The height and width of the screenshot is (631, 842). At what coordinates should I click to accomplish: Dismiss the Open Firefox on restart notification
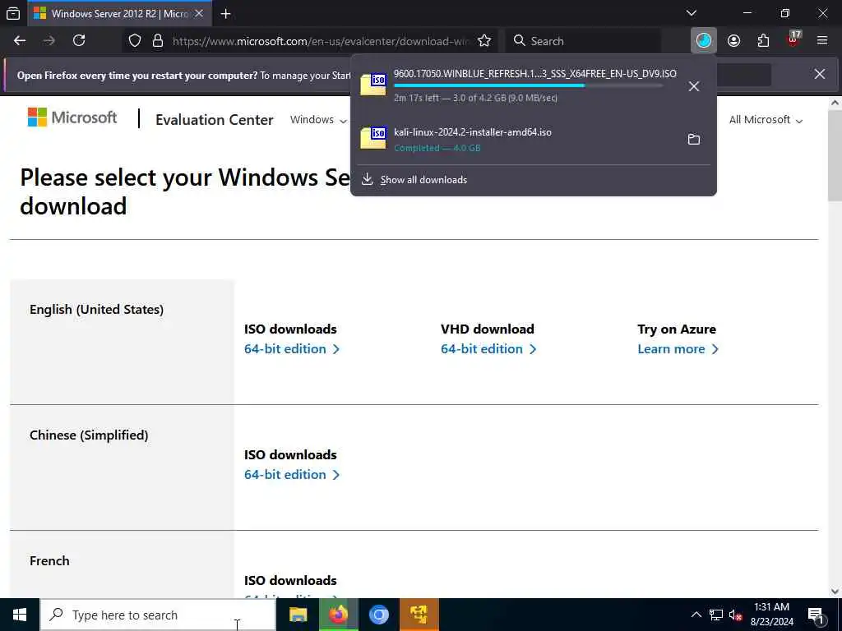coord(820,75)
